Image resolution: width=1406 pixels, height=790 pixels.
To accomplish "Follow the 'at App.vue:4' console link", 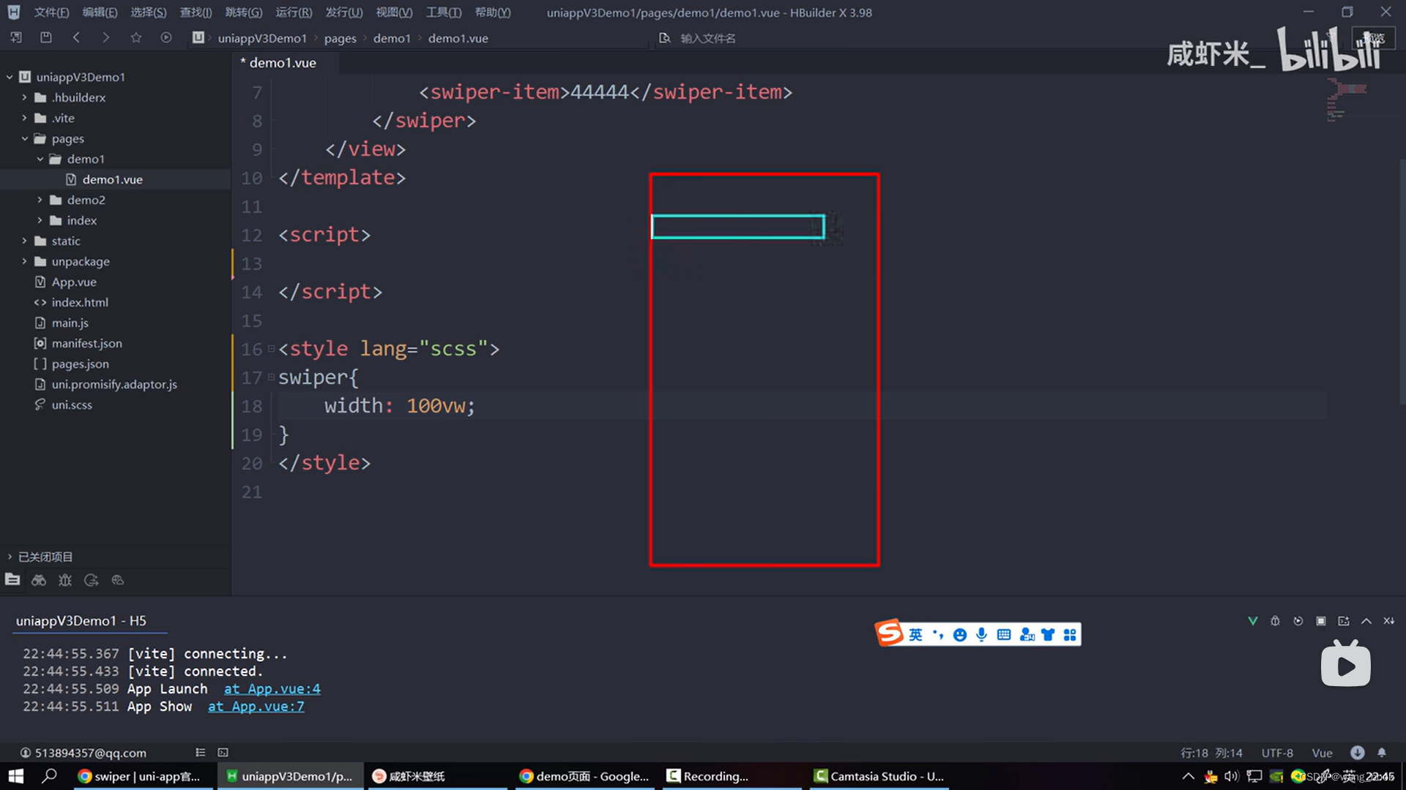I will coord(272,689).
